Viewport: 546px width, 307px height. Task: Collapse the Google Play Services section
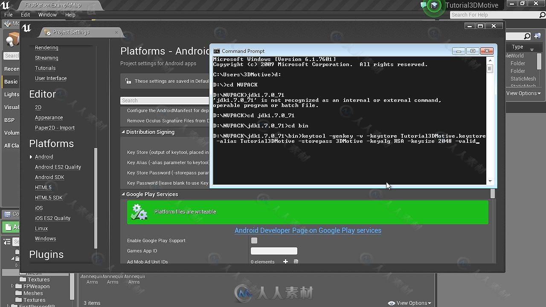click(x=123, y=194)
